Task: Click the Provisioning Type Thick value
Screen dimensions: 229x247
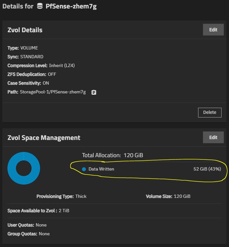Action: pyautogui.click(x=81, y=197)
